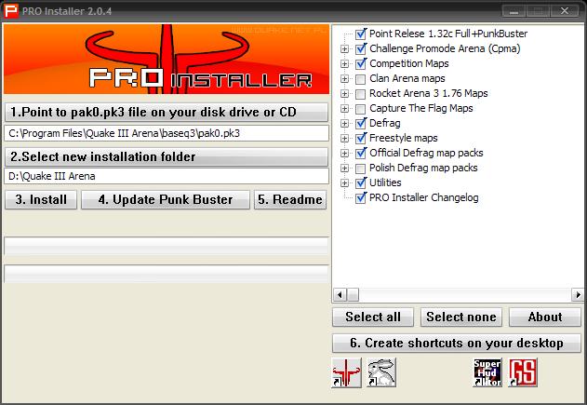Click the PRO Installer title bar icon
The image size is (587, 405).
click(9, 9)
